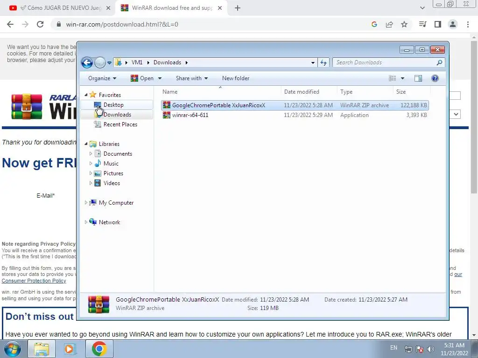Open the Music library

tap(111, 164)
